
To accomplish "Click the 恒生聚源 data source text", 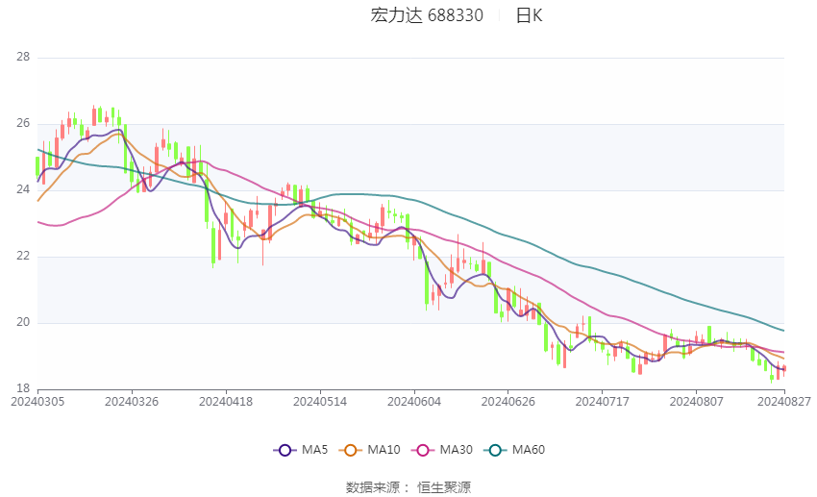I will point(444,487).
